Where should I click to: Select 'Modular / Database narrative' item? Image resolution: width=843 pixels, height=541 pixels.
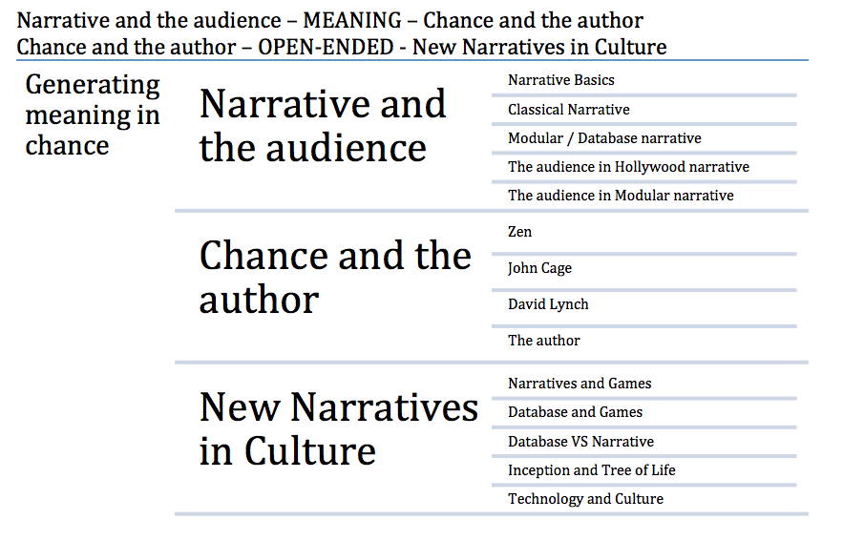604,138
